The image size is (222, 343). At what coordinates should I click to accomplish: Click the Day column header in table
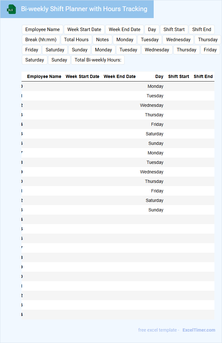(x=159, y=76)
